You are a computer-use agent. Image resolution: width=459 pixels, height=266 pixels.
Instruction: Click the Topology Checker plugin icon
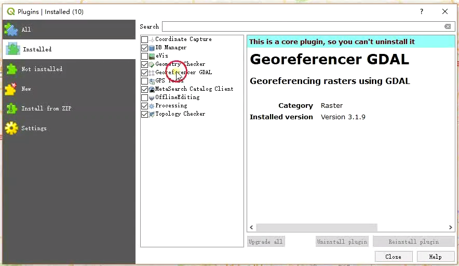[x=152, y=114]
